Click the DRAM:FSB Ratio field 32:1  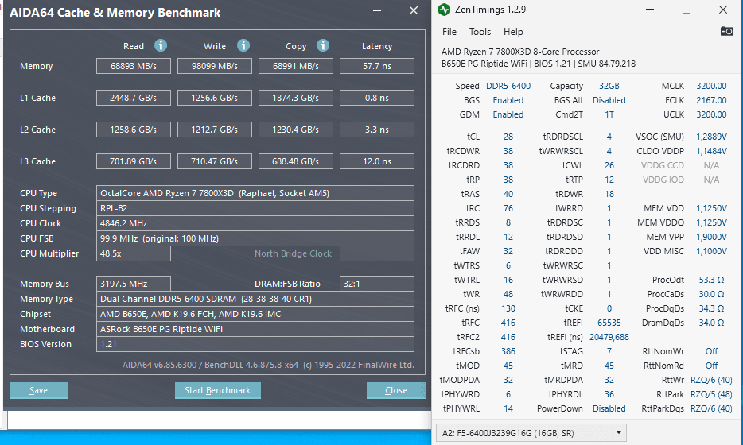tap(377, 284)
